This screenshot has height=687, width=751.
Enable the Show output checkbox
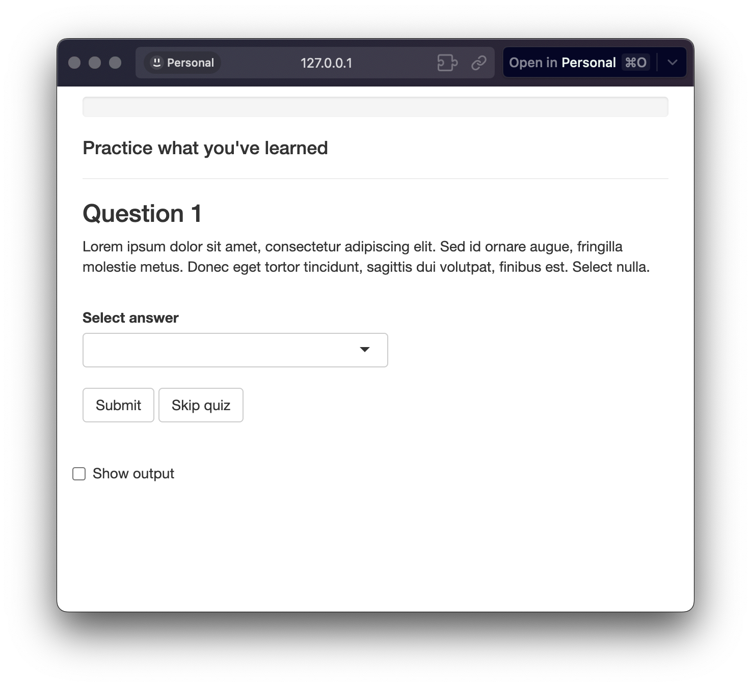point(79,474)
